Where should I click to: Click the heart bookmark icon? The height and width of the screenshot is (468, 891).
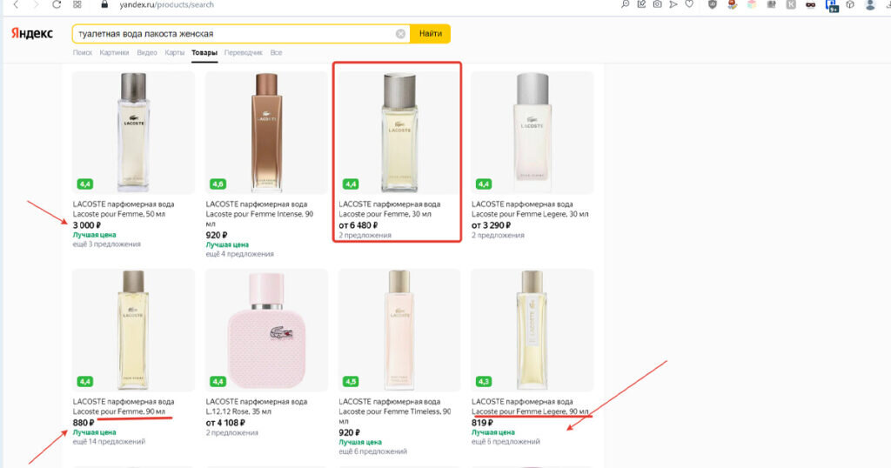(x=689, y=5)
